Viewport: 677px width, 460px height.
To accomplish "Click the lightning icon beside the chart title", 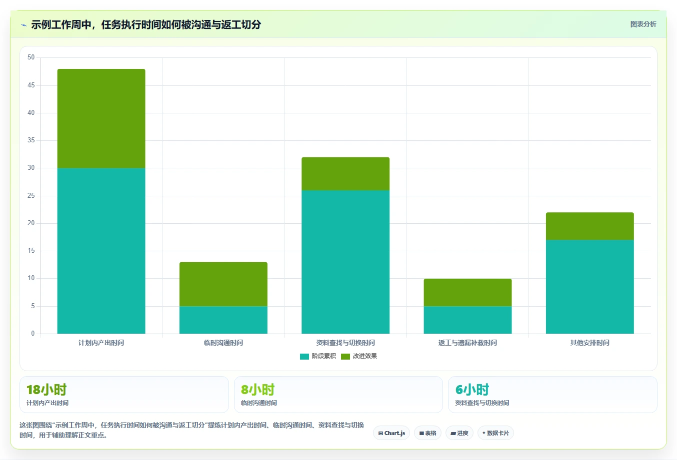I will pos(23,25).
